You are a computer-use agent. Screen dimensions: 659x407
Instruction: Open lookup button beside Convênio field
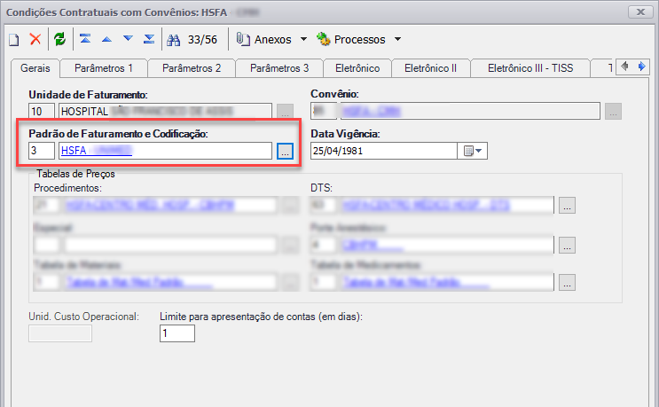coord(613,112)
